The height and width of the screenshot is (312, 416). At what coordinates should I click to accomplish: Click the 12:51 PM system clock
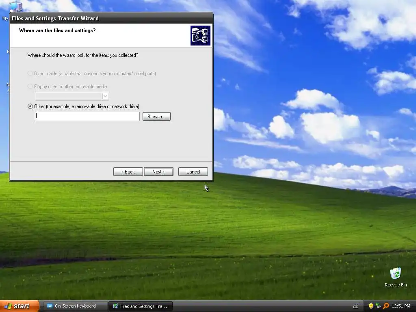401,306
